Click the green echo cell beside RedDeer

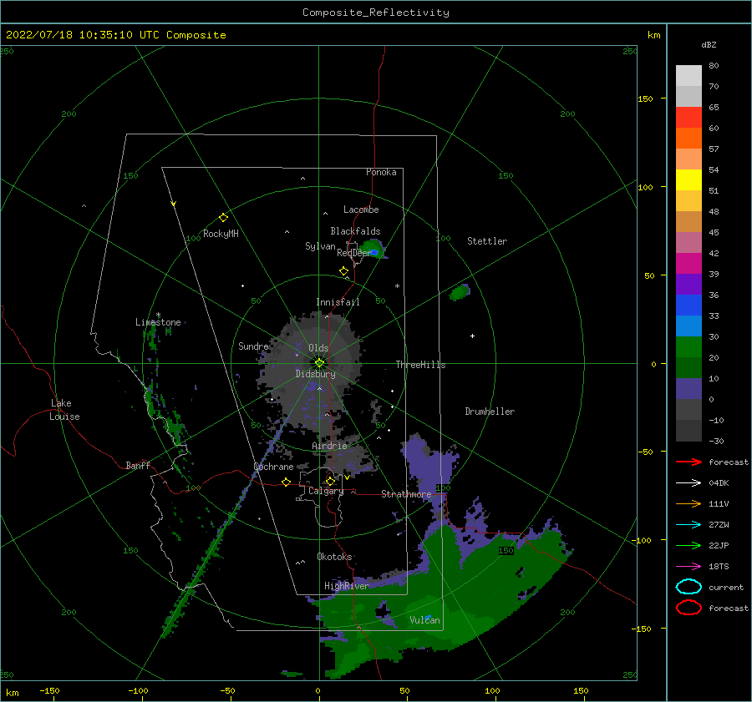(x=374, y=250)
